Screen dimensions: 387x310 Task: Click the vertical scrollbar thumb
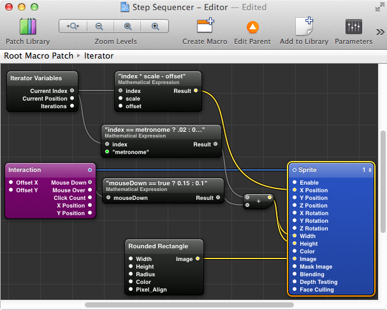[x=383, y=181]
